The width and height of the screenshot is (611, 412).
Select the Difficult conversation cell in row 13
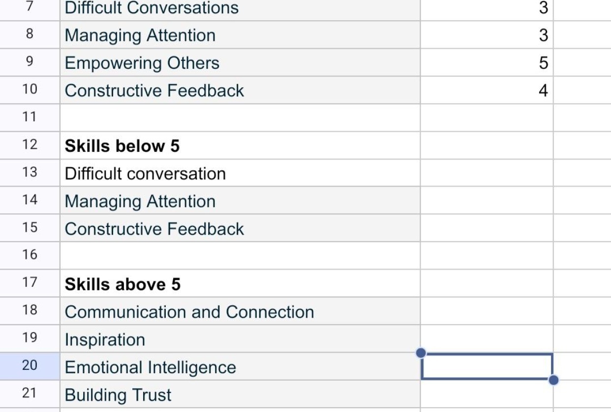[x=240, y=173]
